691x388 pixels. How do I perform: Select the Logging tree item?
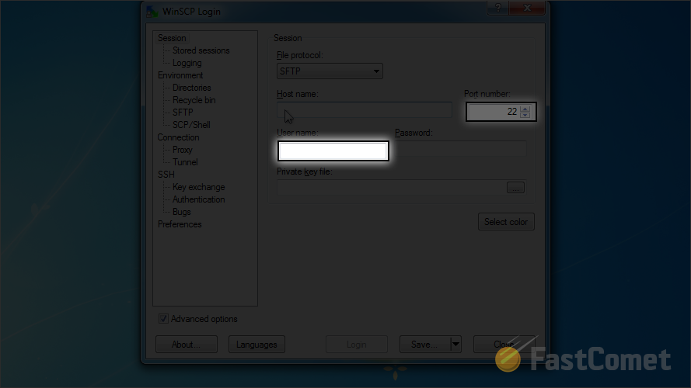(x=187, y=63)
